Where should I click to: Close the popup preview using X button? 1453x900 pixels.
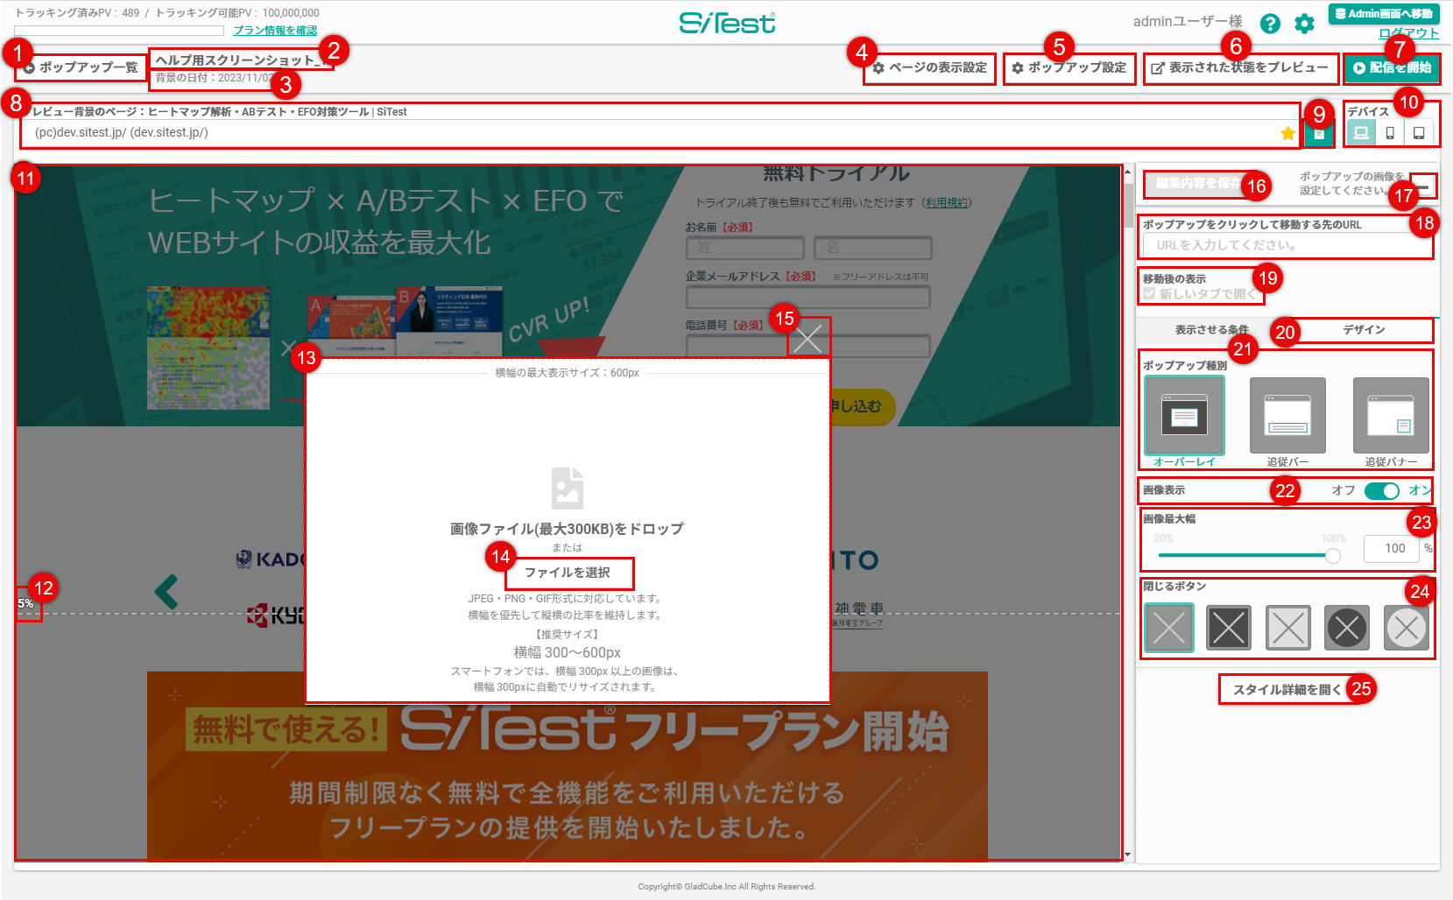(x=808, y=338)
